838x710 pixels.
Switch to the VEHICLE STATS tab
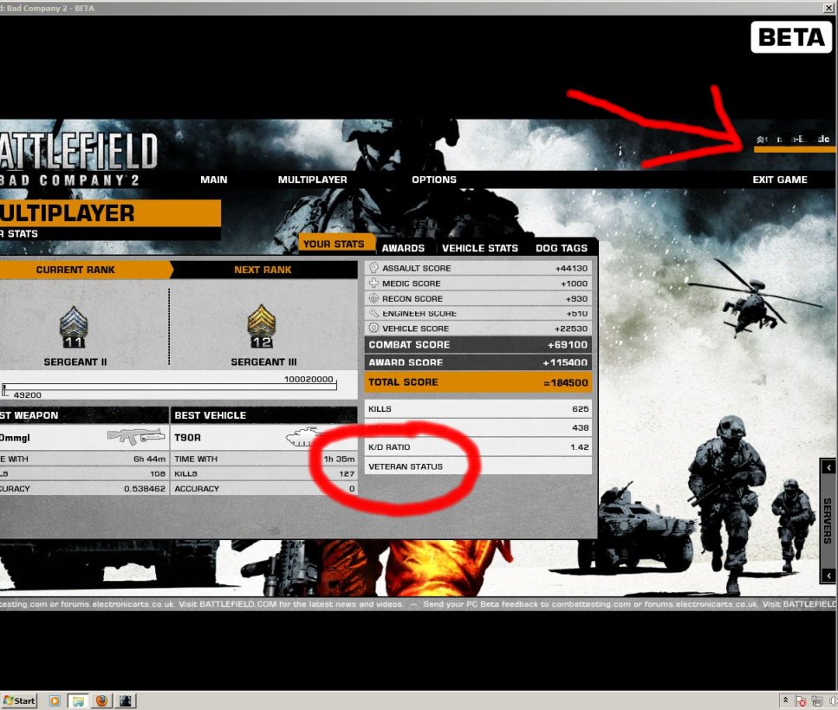click(x=480, y=248)
